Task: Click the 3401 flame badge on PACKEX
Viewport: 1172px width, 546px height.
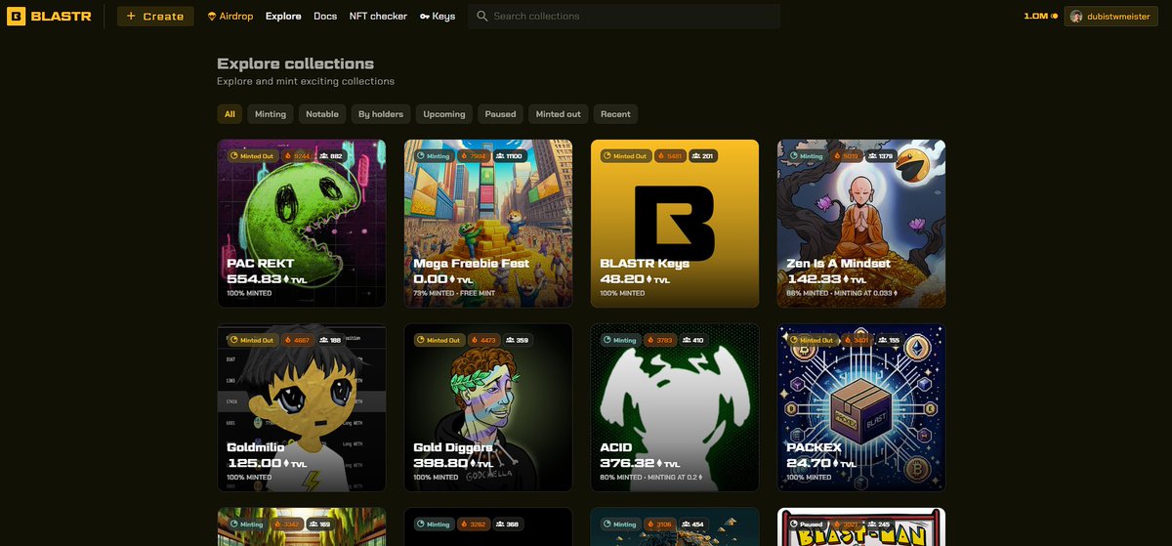Action: [x=858, y=340]
